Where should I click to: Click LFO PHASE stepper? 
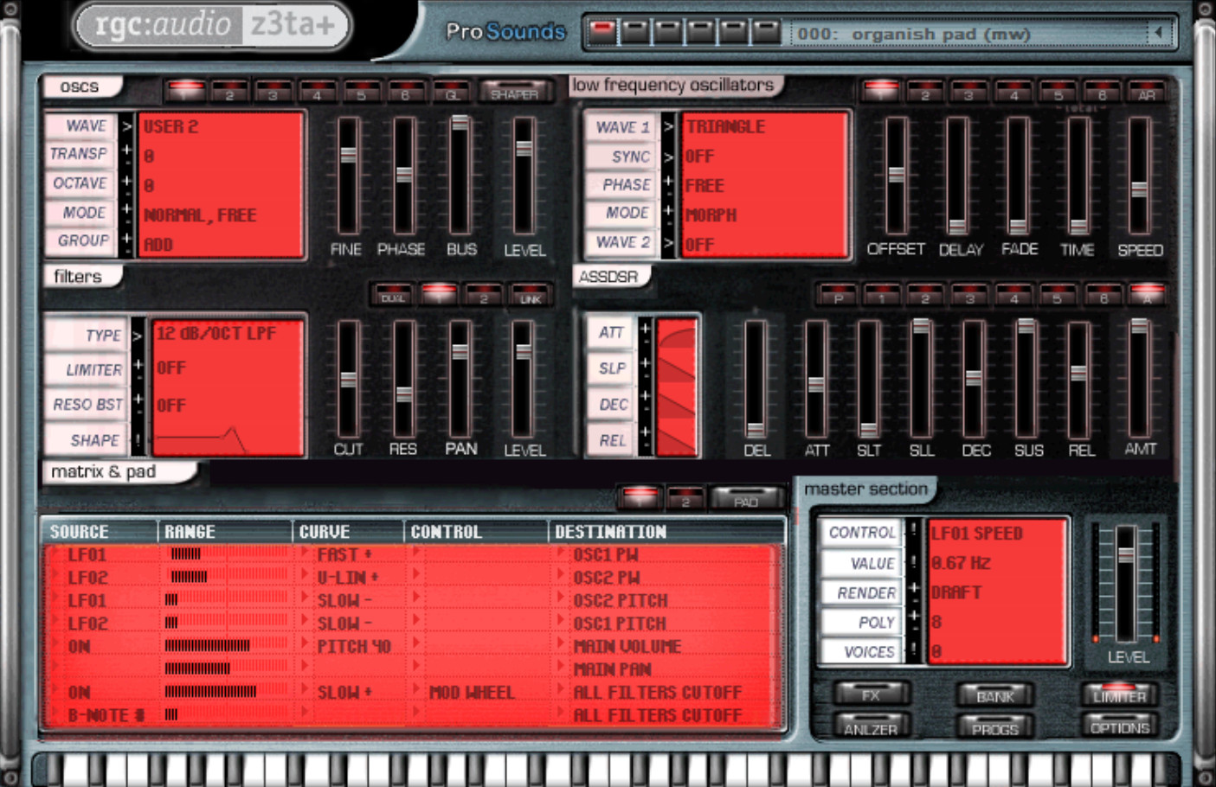tap(668, 185)
